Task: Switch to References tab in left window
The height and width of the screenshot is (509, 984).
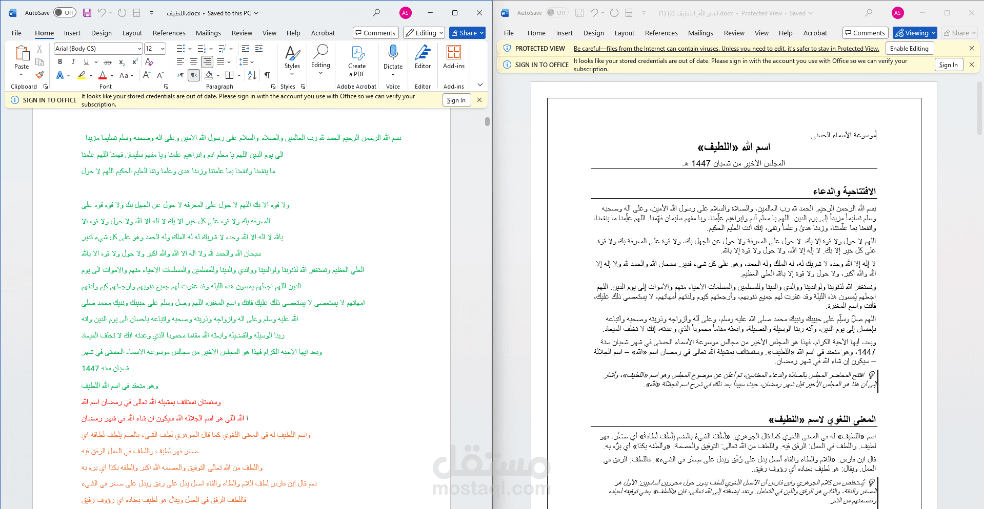Action: 169,33
